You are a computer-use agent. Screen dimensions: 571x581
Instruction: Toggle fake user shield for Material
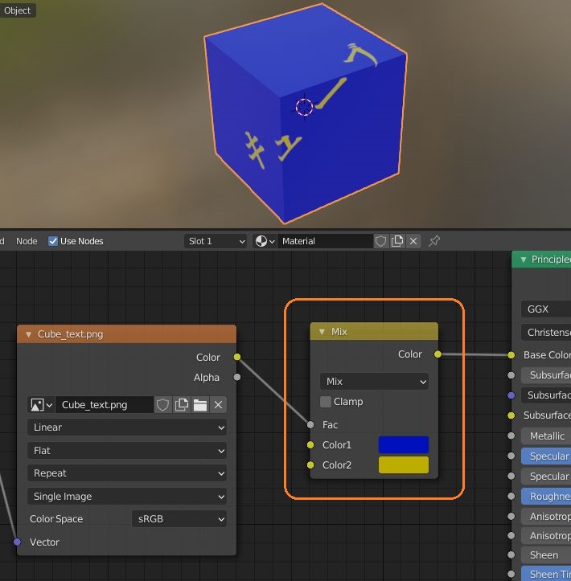[381, 241]
